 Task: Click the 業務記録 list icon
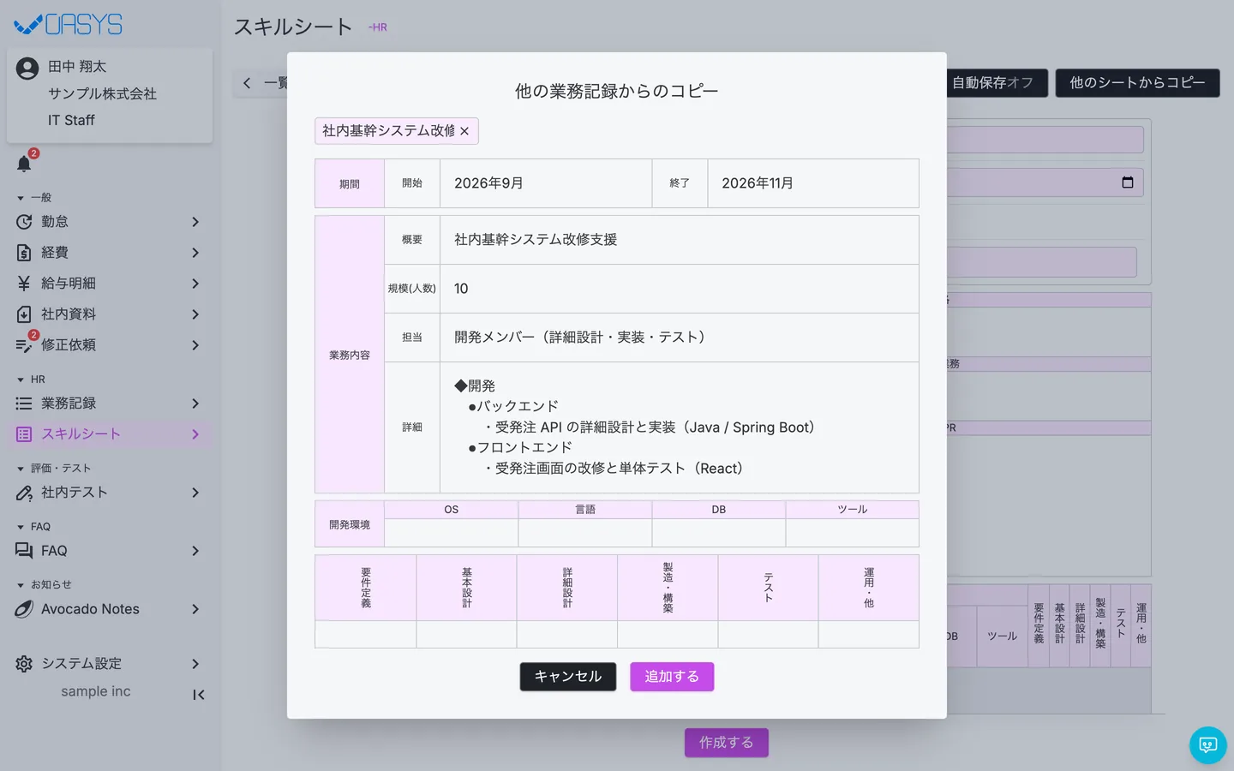coord(24,403)
